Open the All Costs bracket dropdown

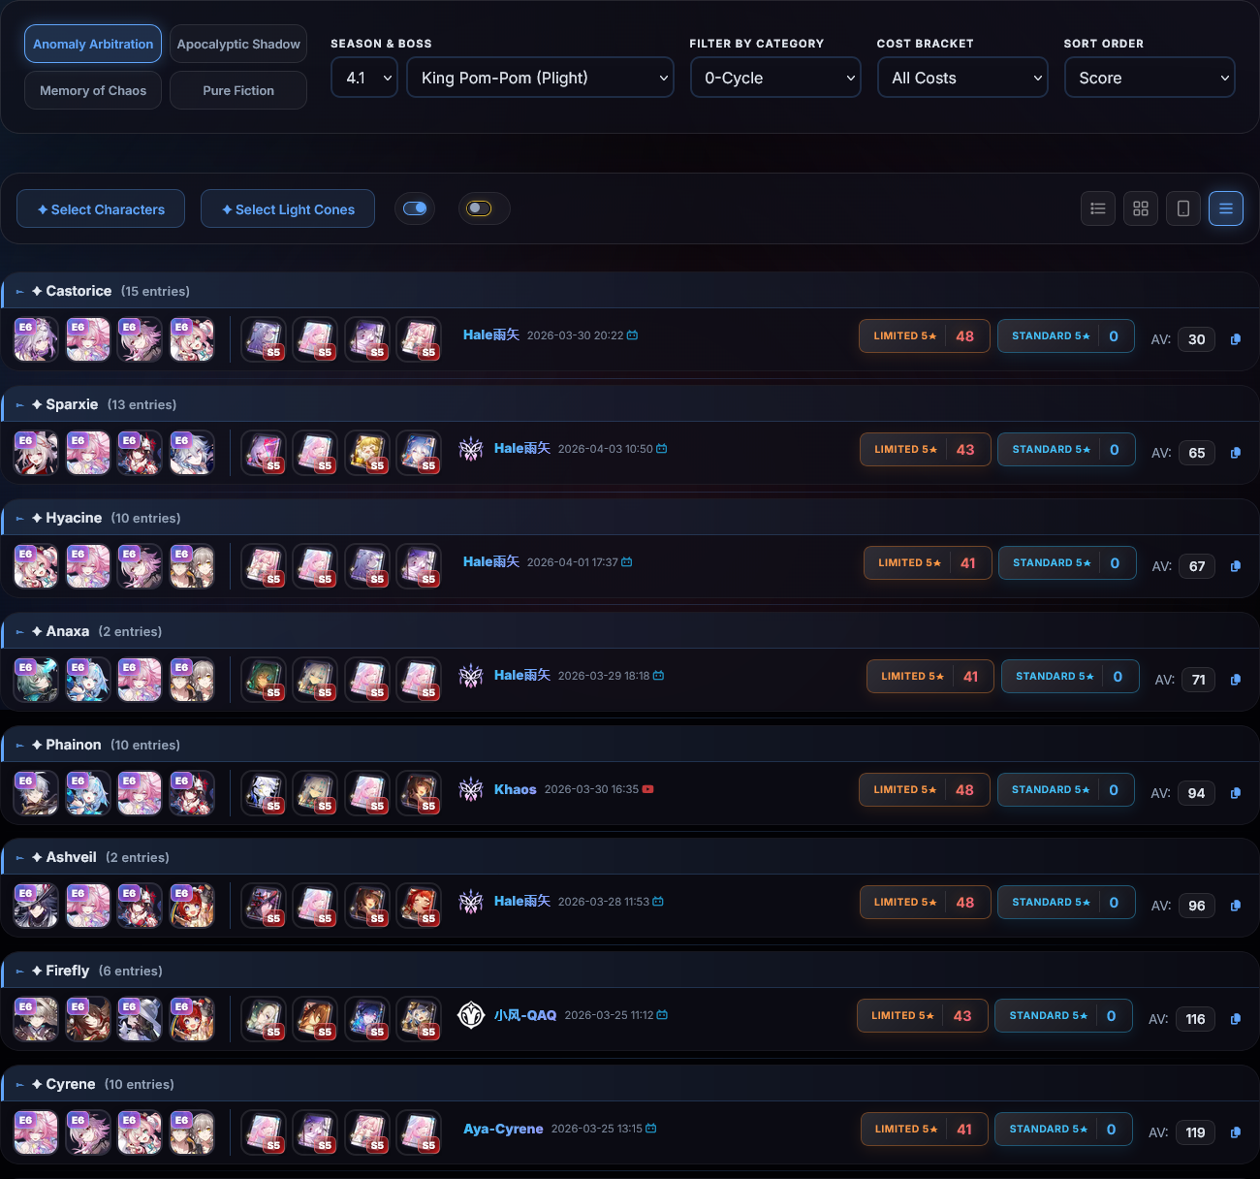pos(963,78)
